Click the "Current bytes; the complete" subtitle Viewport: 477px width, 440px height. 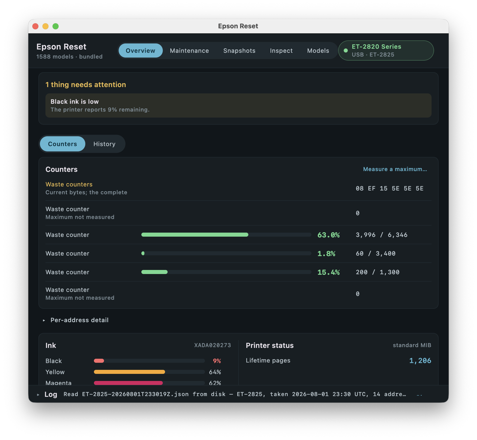(87, 192)
